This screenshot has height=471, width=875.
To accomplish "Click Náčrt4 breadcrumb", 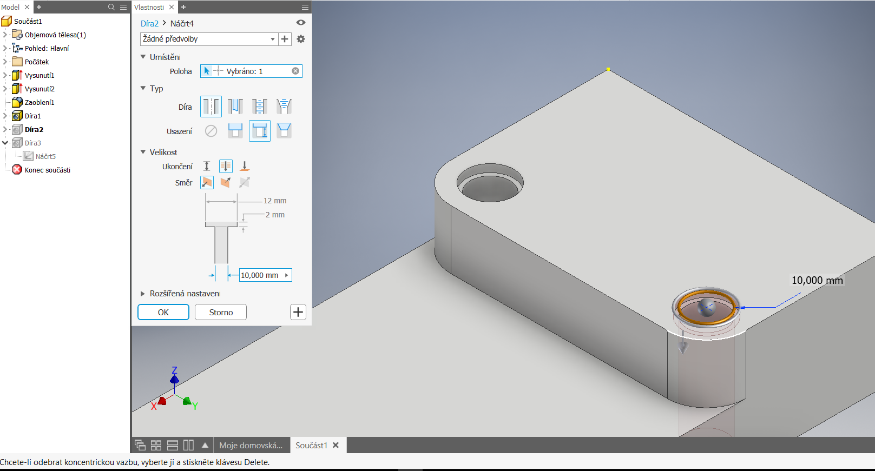I will coord(182,23).
